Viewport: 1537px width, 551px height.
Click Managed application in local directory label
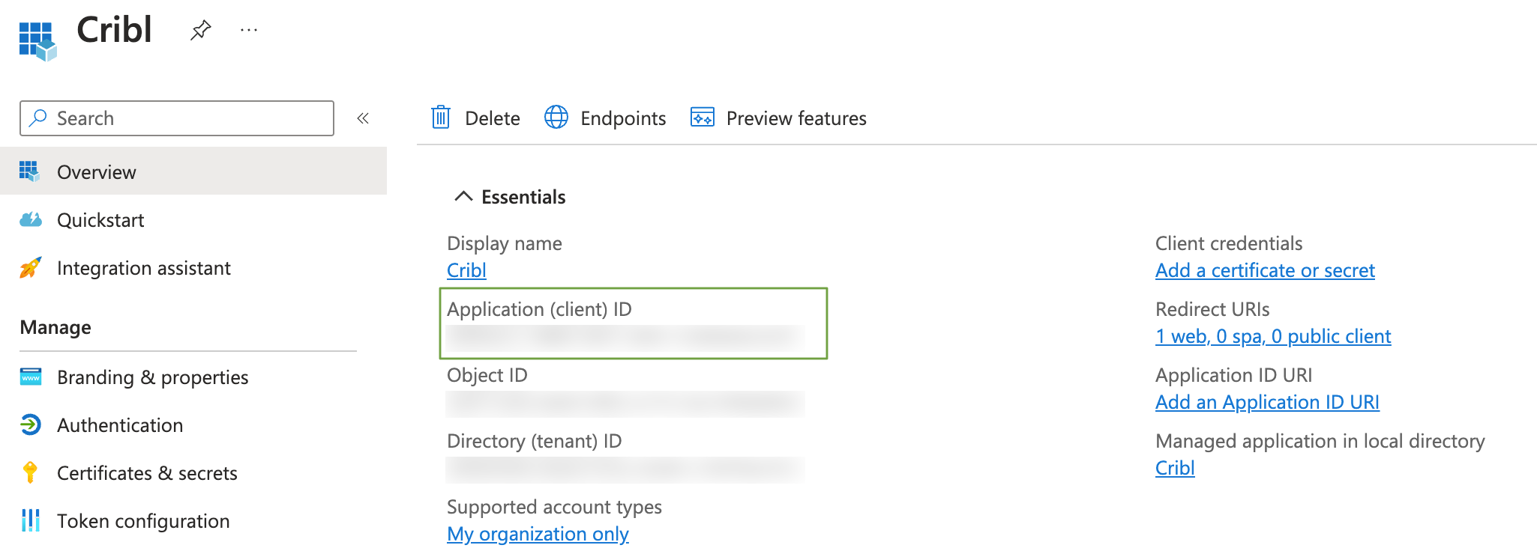(1320, 441)
